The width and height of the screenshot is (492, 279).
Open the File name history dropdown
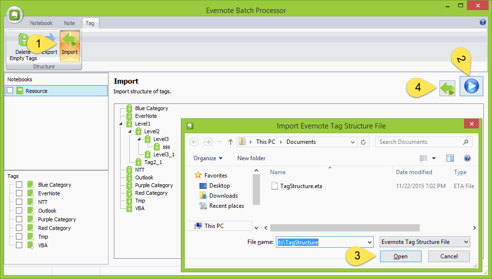[x=369, y=242]
